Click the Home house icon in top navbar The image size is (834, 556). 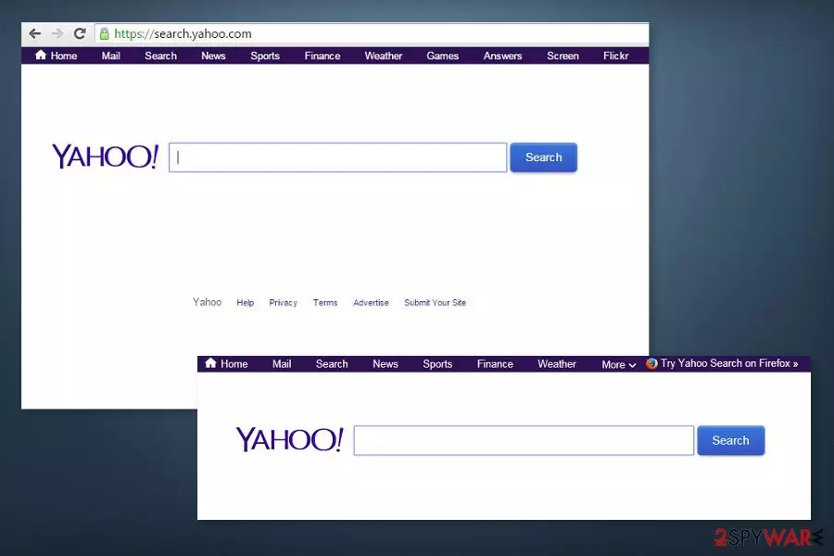41,55
